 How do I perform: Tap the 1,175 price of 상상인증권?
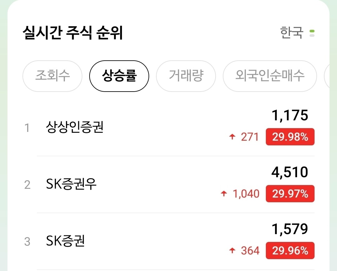(290, 116)
